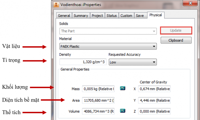Expand the Requested Accuracy dropdown set to Low
This screenshot has width=200, height=120.
pyautogui.click(x=132, y=62)
